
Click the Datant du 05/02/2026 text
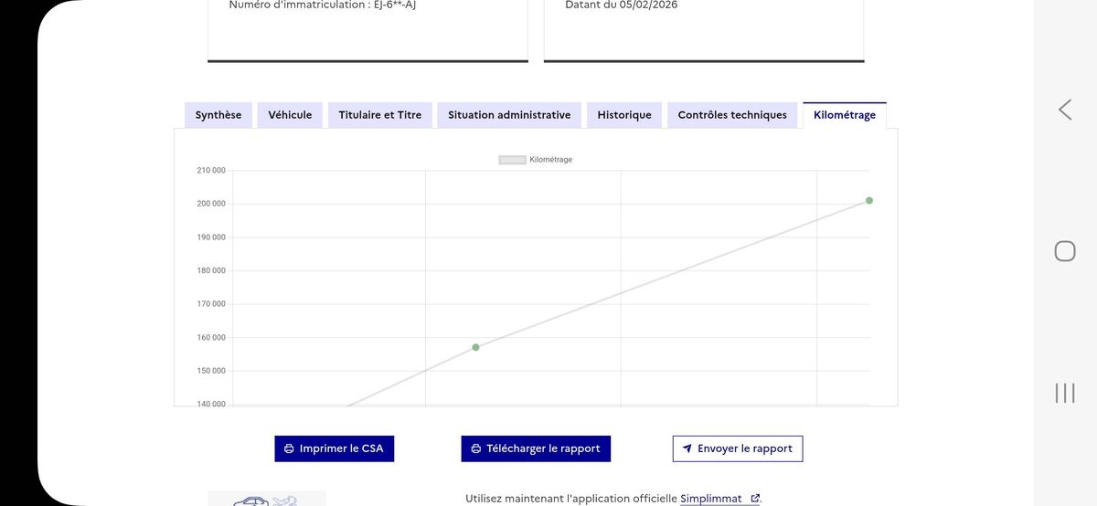click(622, 5)
